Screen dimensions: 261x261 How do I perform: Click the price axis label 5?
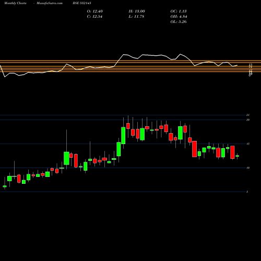[x=247, y=192]
